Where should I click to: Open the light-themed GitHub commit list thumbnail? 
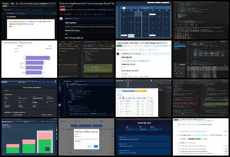[201, 137]
